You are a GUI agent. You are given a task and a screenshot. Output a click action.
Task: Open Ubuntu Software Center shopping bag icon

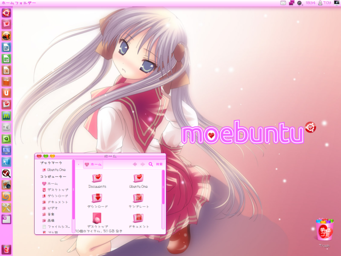[x=6, y=81]
